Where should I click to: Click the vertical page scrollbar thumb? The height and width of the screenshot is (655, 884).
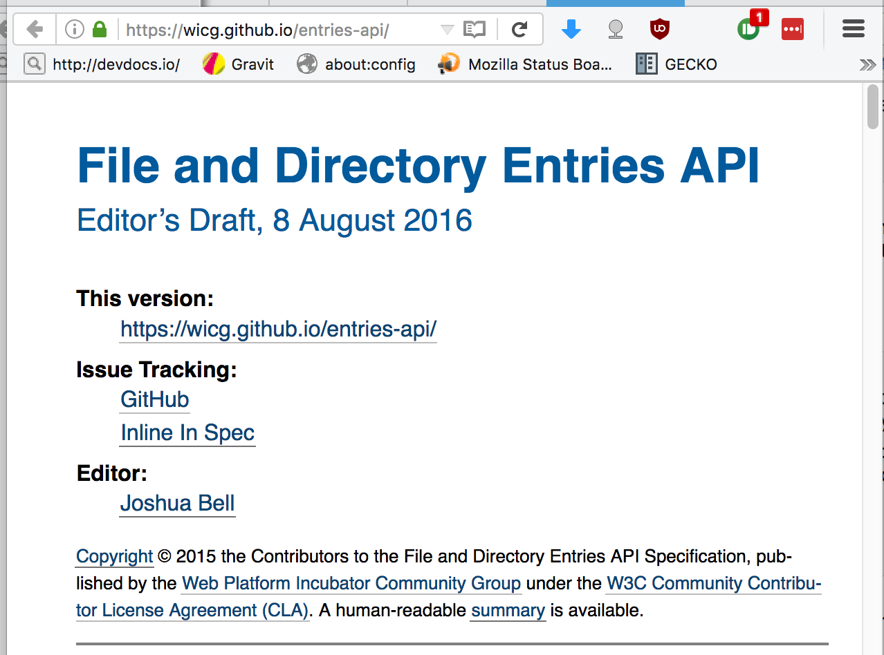click(872, 107)
